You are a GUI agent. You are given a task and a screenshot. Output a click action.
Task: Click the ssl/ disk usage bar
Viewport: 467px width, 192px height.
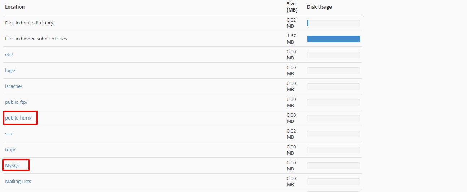(x=333, y=134)
